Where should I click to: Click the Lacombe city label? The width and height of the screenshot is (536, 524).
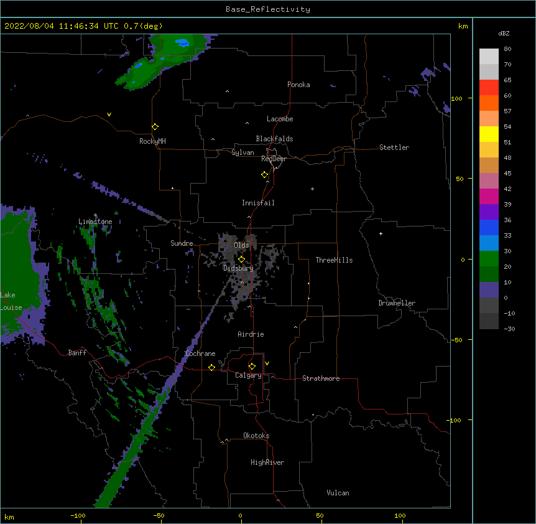[x=280, y=119]
